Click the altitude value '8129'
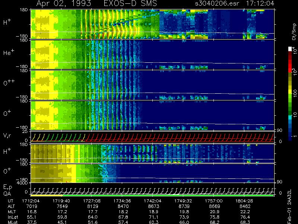Screen dimensions: 298x224 pyautogui.click(x=92, y=206)
